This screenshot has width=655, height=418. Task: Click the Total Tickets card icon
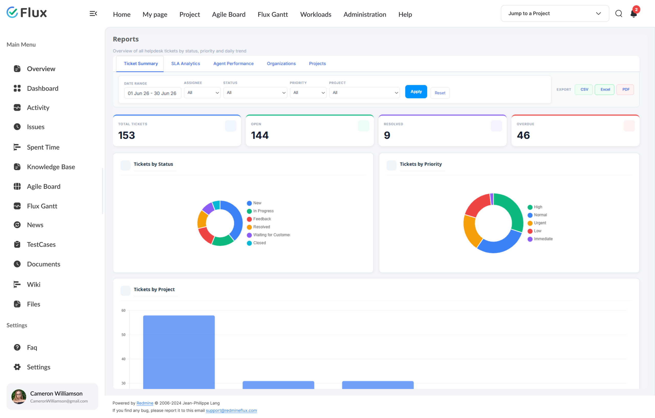coord(231,126)
